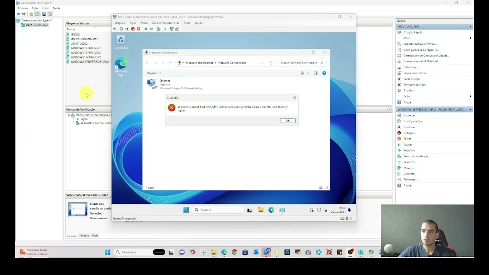The image size is (489, 275).
Task: Click the Ctrl+Alt+Del icon in VM toolbar
Action: (x=115, y=29)
